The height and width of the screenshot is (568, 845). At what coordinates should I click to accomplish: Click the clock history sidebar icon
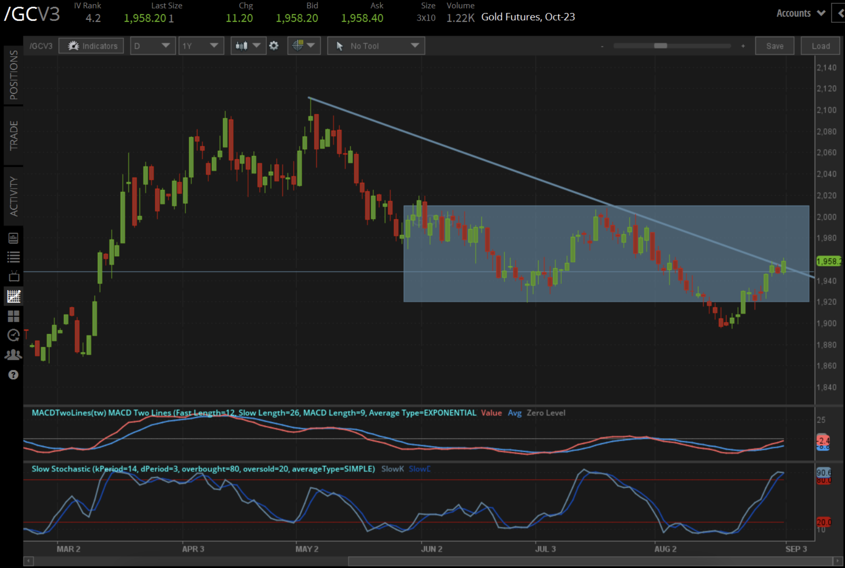13,335
